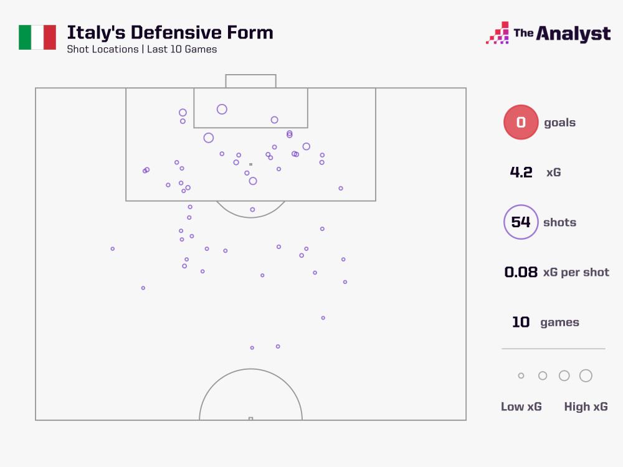Image resolution: width=623 pixels, height=467 pixels.
Task: Click the large shot marker inside six-yard box
Action: click(x=222, y=109)
